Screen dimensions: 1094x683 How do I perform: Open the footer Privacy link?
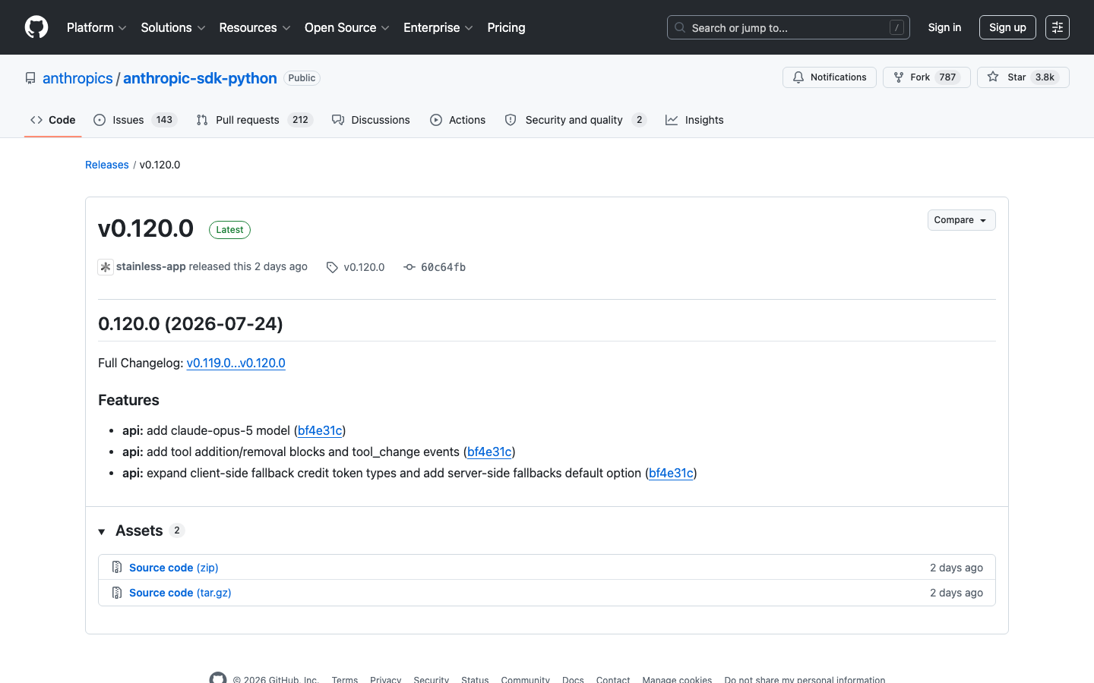tap(386, 679)
